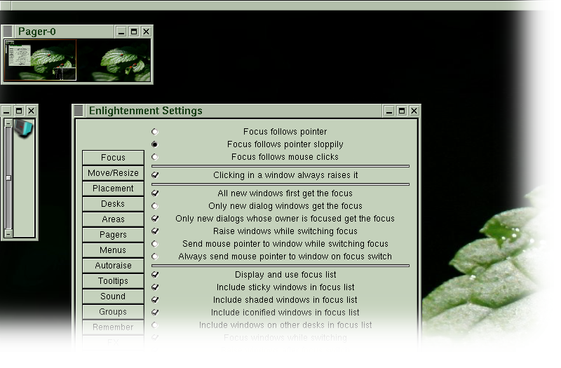561x368 pixels.
Task: Switch to first desktop area in Pager-0
Action: [x=40, y=60]
